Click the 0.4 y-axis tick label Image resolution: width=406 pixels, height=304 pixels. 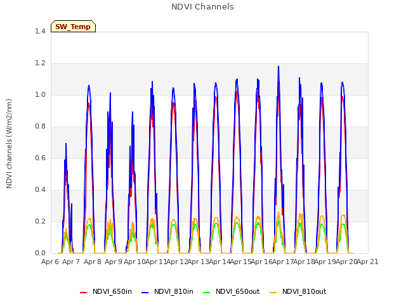tap(40, 190)
